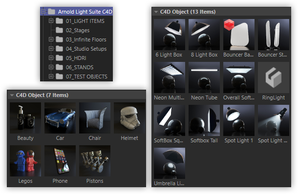Screen dimensions: 298x194
Task: Click the Pistons caption text
Action: point(95,181)
